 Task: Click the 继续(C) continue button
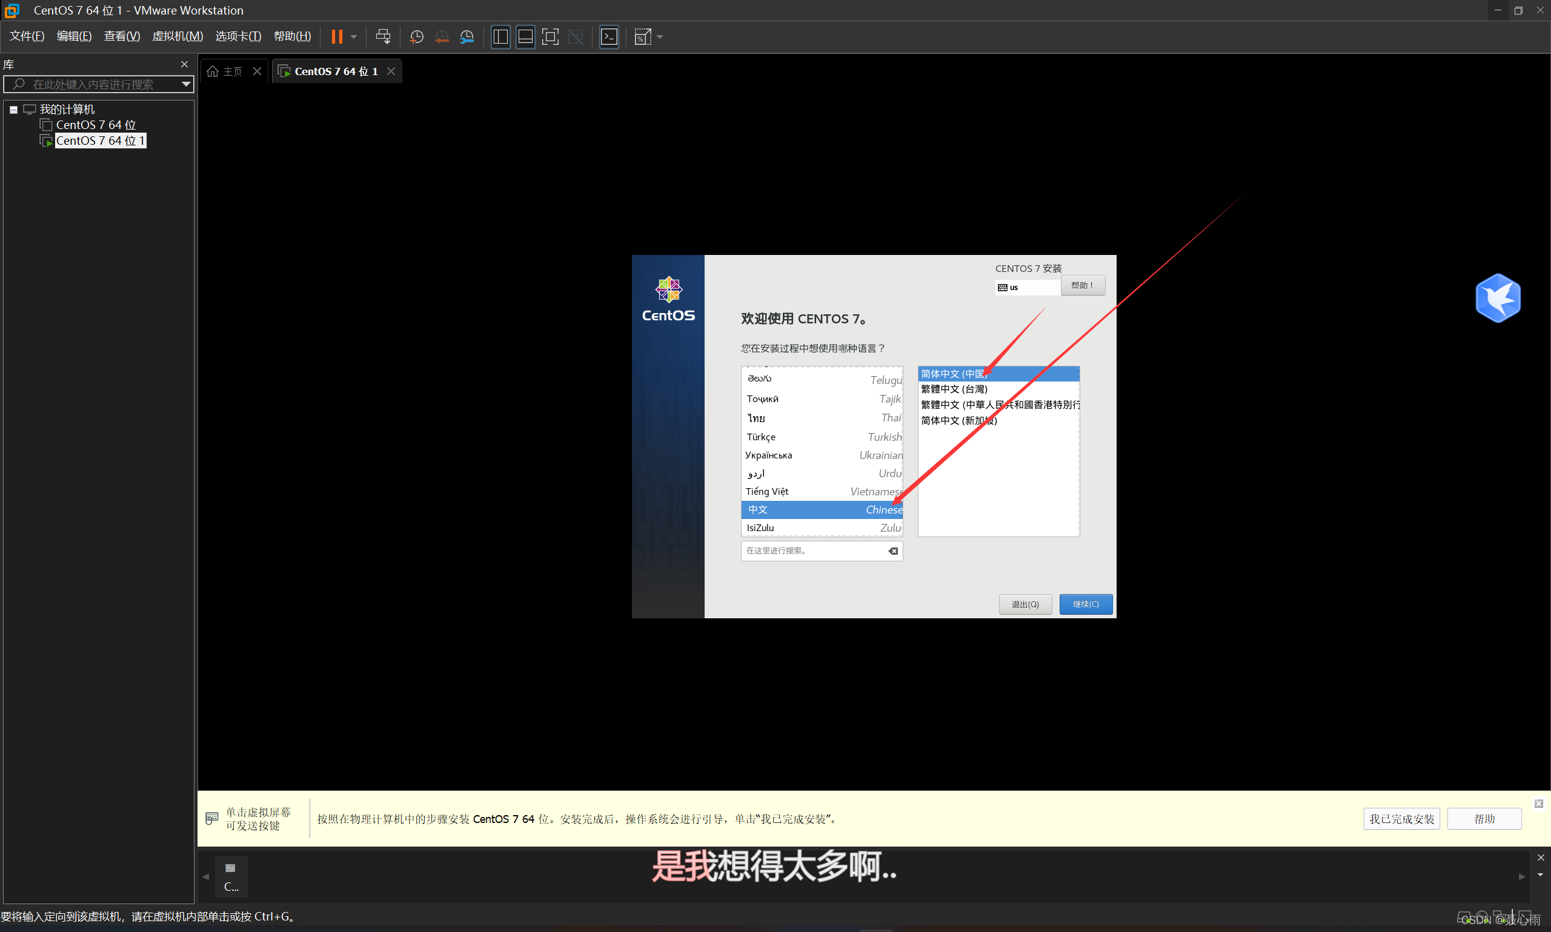[x=1085, y=604]
